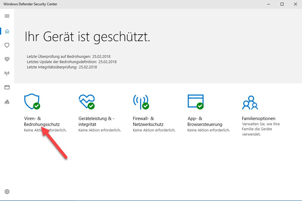Open App- & Browsersteuerung title link
The width and height of the screenshot is (302, 201).
tap(205, 121)
